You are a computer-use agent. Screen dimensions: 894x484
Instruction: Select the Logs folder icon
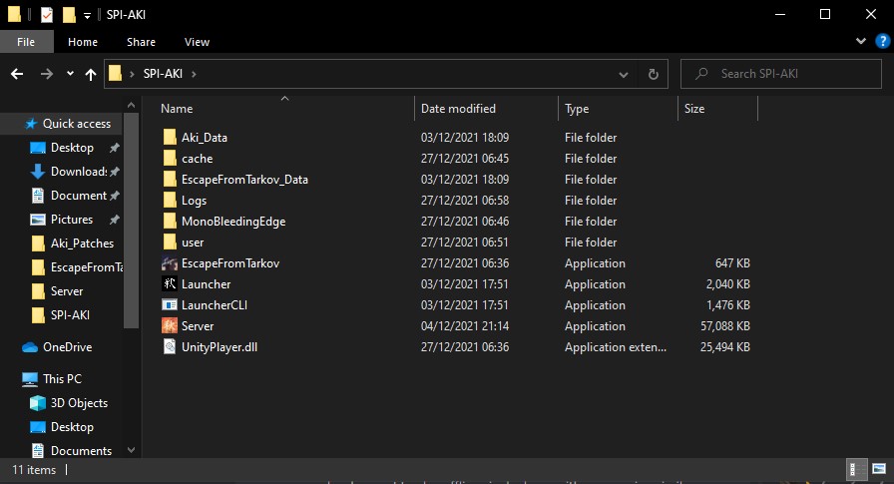(x=170, y=201)
